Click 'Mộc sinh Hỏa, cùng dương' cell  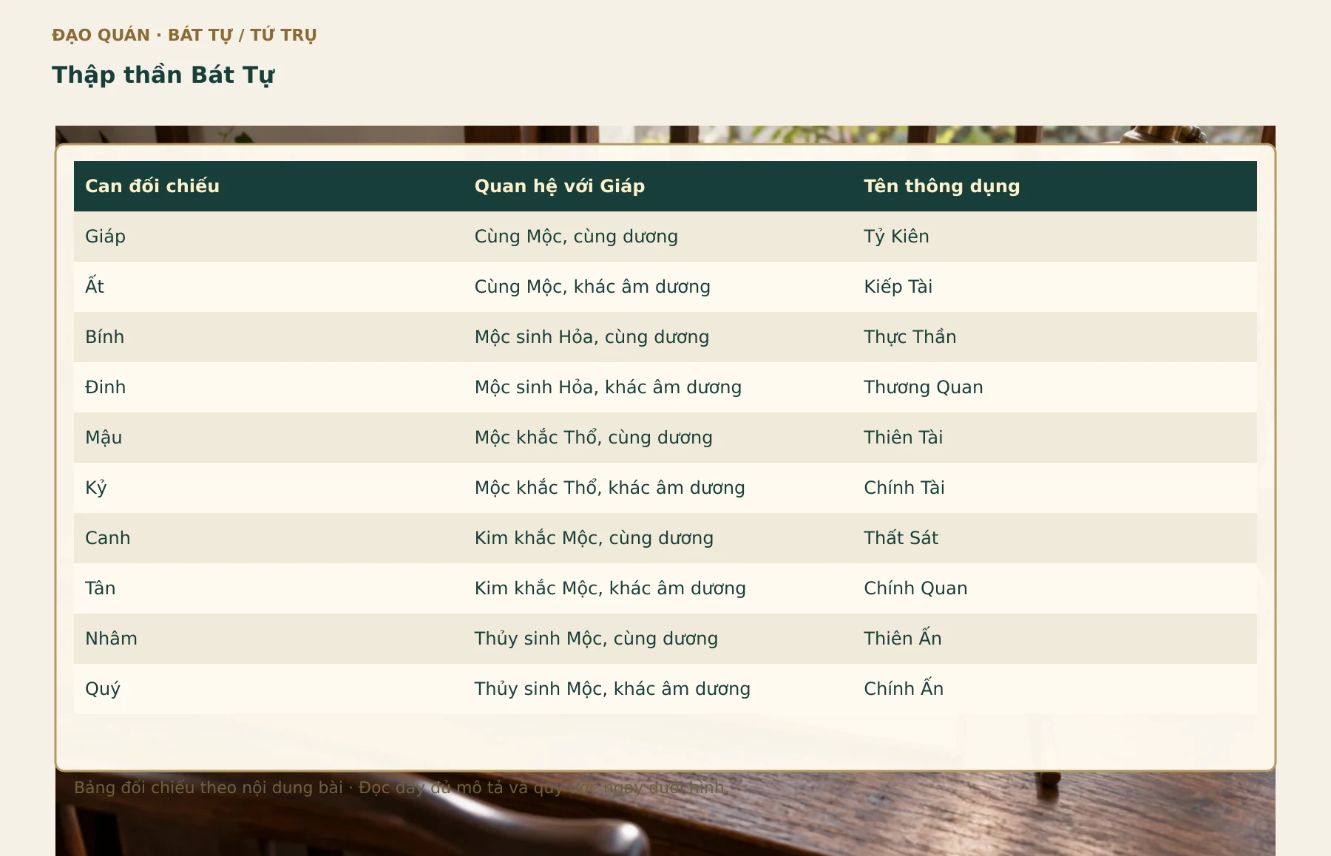coord(658,337)
